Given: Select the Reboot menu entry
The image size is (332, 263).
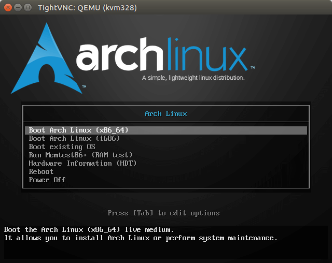Looking at the screenshot, I should (x=41, y=171).
